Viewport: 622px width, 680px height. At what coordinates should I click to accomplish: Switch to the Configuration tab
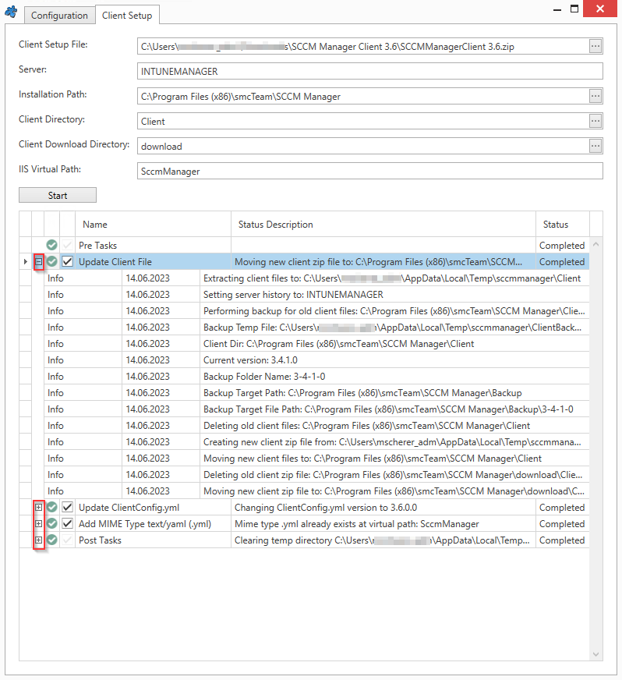(59, 16)
